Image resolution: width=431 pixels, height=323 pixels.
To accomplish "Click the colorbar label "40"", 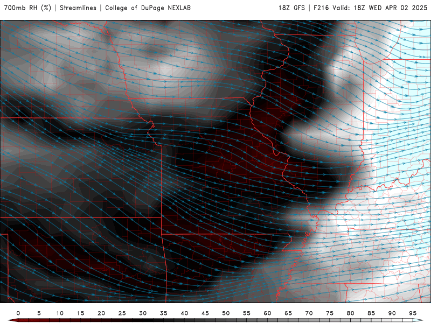I will pyautogui.click(x=184, y=313).
